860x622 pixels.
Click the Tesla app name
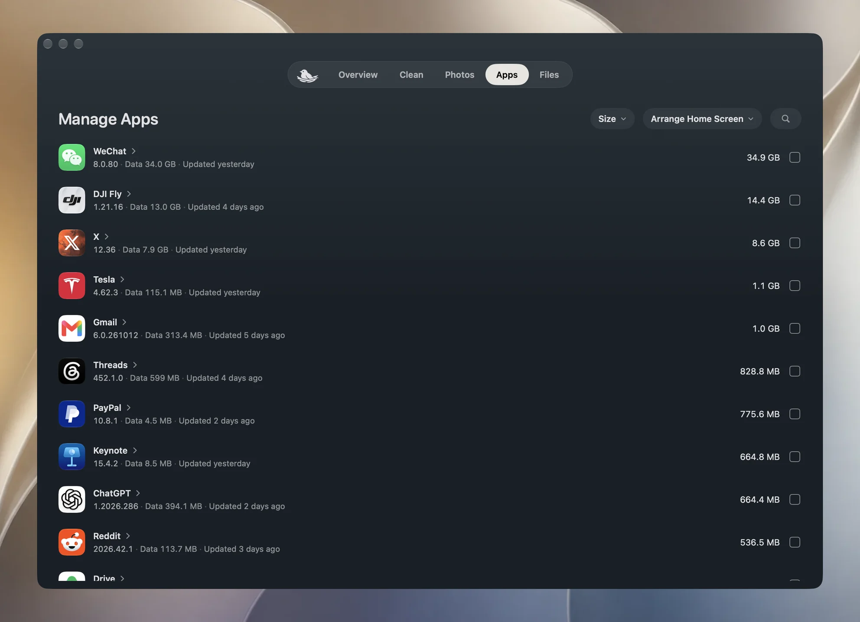[104, 280]
